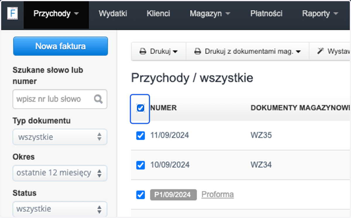Open the Status dropdown
The width and height of the screenshot is (351, 218).
click(60, 209)
